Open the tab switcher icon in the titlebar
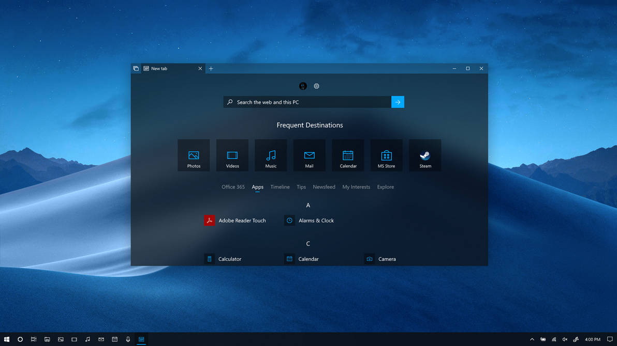 136,68
